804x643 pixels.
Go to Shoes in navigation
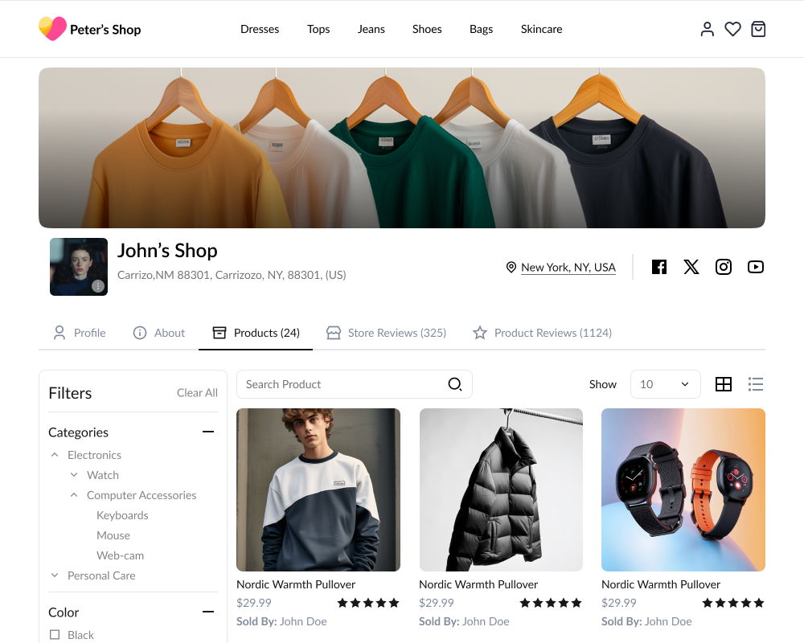(427, 29)
